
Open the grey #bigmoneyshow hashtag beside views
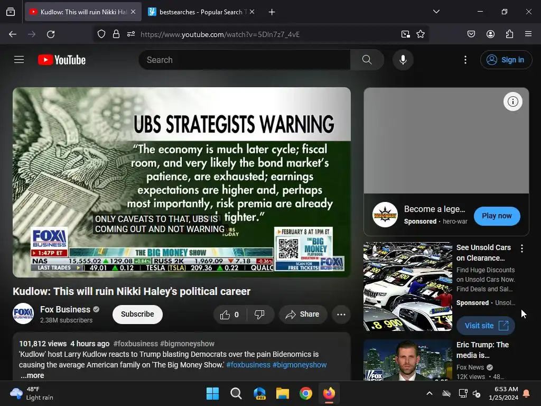click(x=187, y=344)
